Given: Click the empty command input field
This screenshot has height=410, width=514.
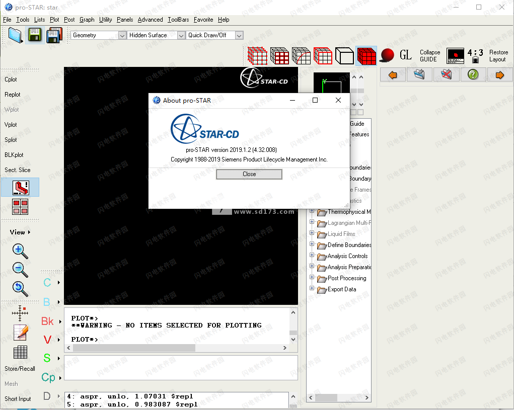Looking at the screenshot, I should pos(181,368).
